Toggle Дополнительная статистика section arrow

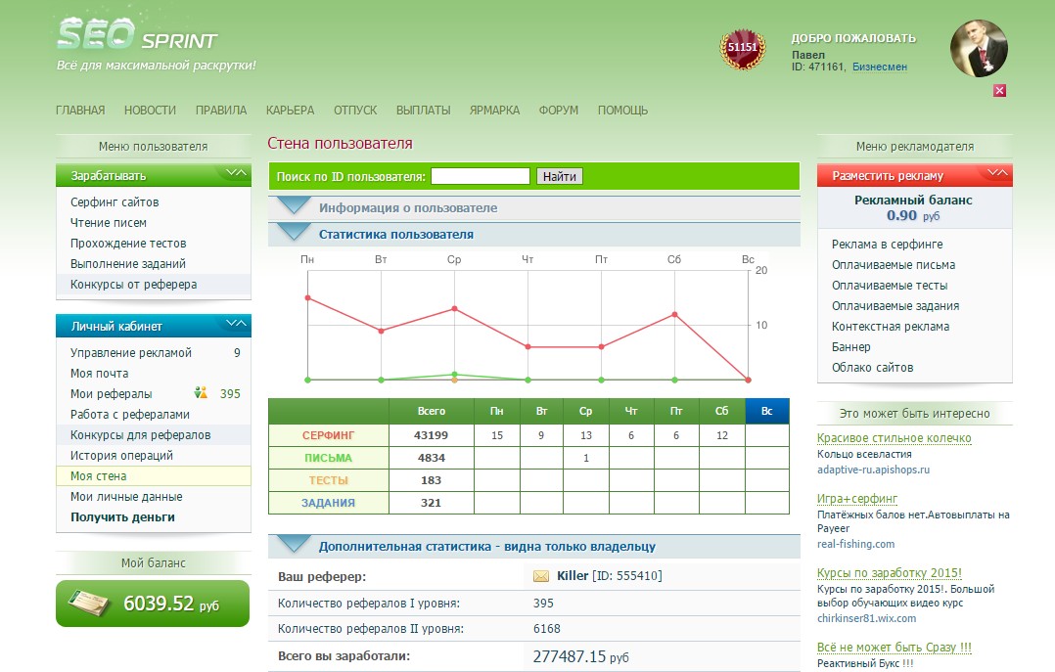[x=294, y=545]
